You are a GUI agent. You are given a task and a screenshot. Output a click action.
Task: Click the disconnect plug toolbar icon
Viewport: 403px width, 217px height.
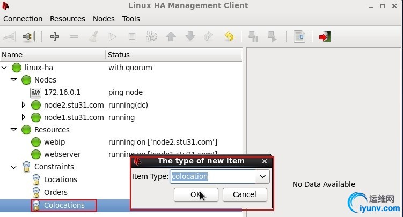28,36
